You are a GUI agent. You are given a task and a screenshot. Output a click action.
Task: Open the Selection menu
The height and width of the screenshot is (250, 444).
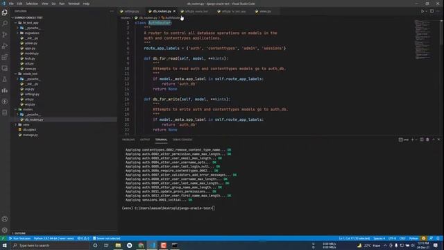[x=32, y=3]
